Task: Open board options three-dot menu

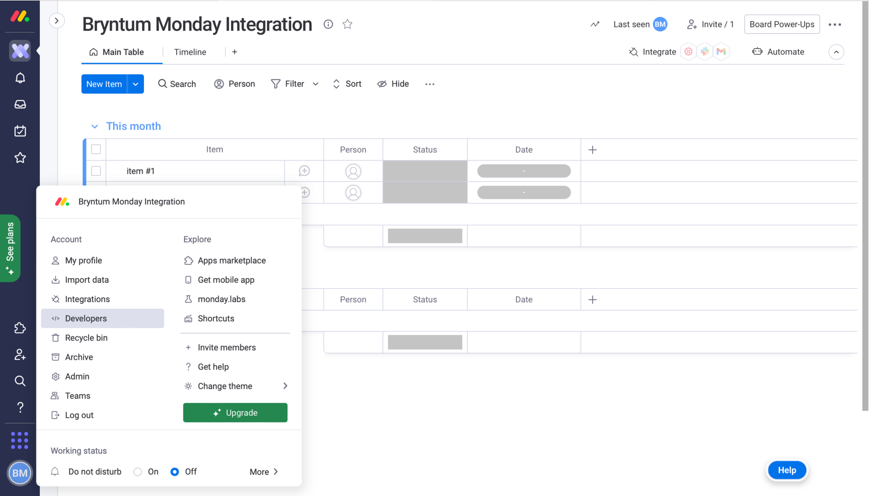Action: tap(835, 24)
